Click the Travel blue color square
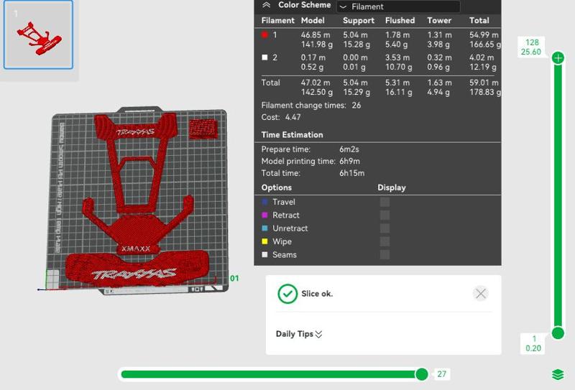 (x=264, y=202)
